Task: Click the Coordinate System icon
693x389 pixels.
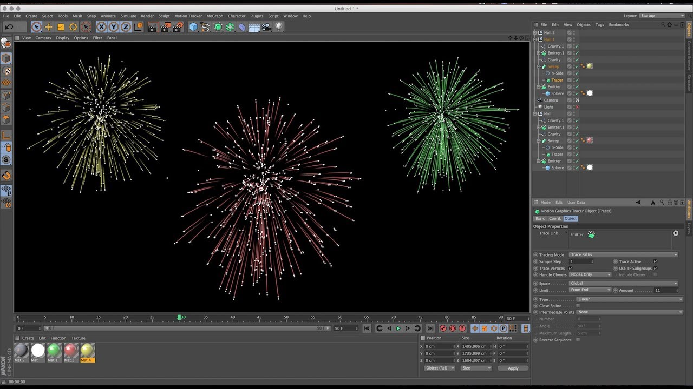Action: 138,27
